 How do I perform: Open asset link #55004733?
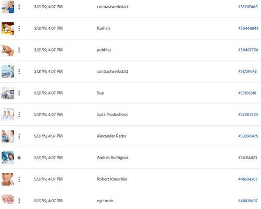point(248,114)
